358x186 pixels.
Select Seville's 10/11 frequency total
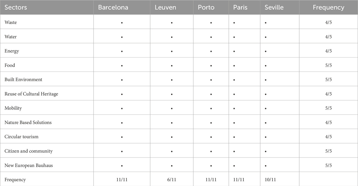tap(271, 180)
